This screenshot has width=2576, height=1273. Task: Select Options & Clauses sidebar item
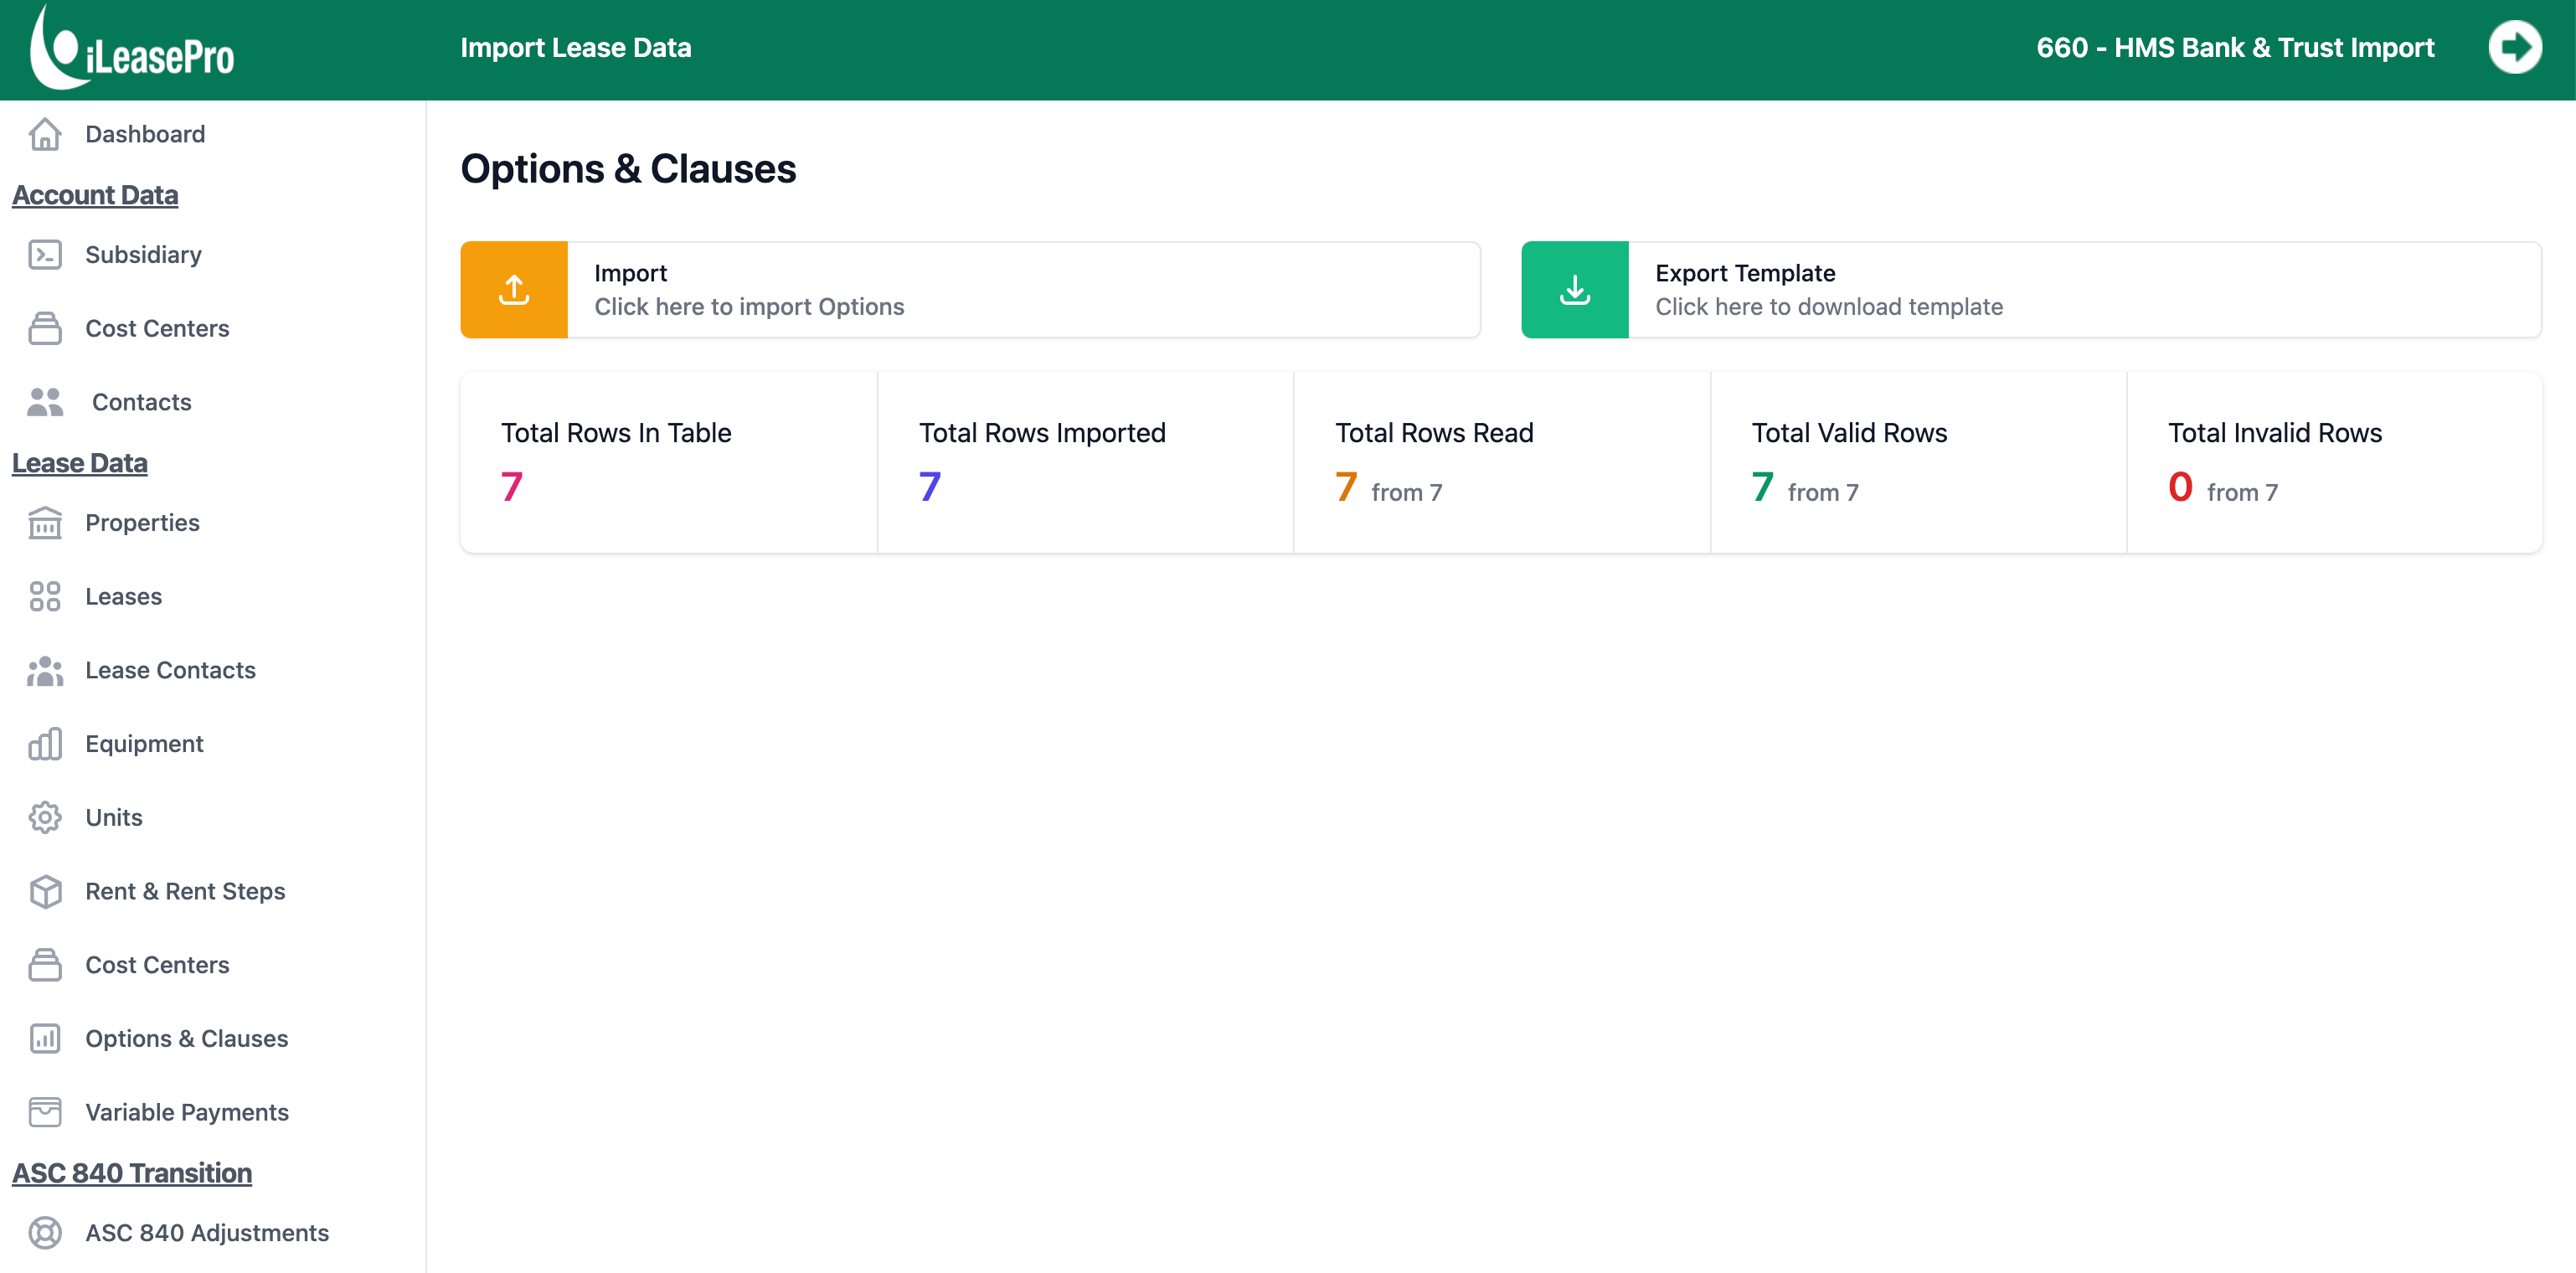[x=186, y=1039]
